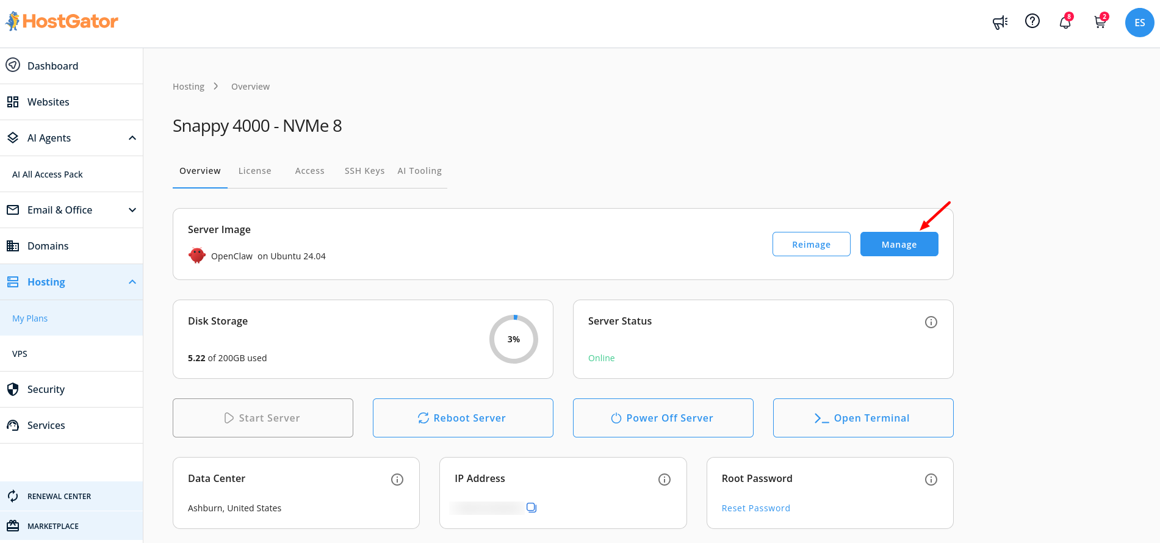Click the OpenClaw server image icon
Screen dimensions: 1160x543
(197, 256)
